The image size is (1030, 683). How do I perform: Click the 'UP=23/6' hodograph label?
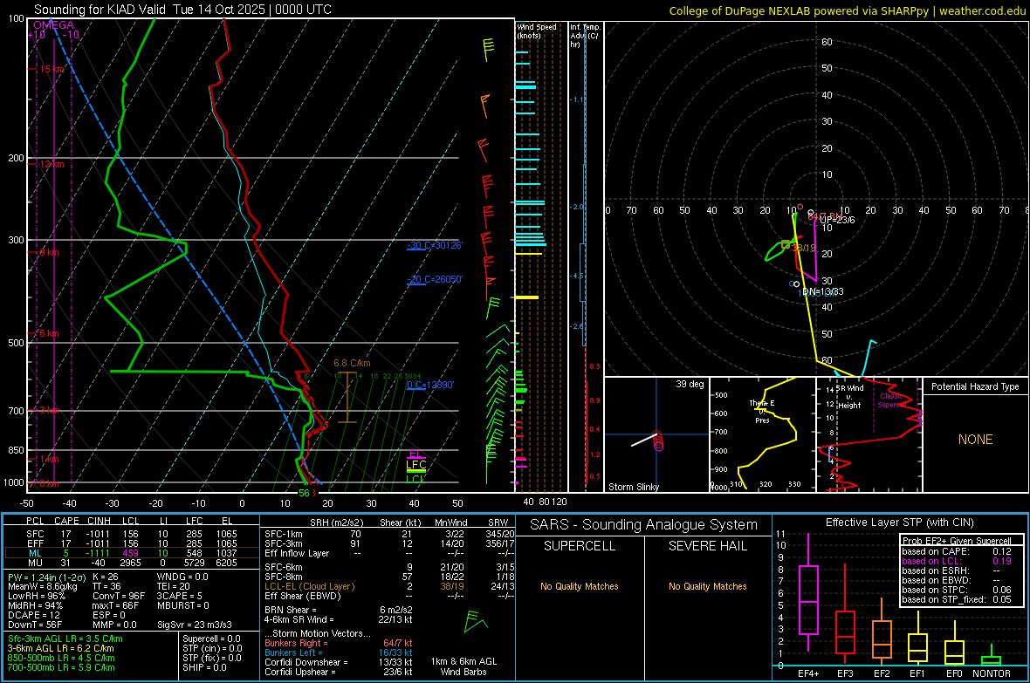click(x=838, y=220)
